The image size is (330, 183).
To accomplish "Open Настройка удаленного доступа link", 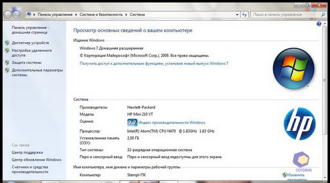I will point(32,53).
